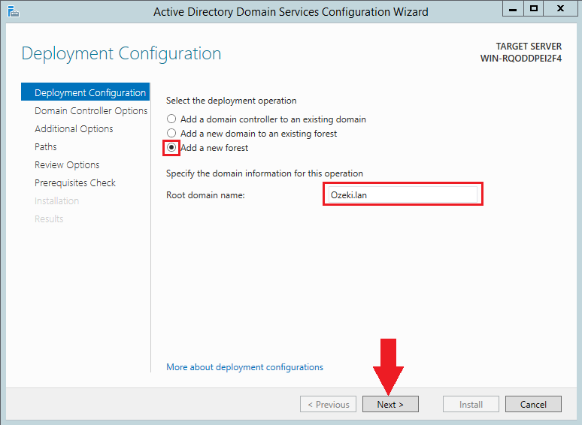Click the Previous button

click(327, 404)
